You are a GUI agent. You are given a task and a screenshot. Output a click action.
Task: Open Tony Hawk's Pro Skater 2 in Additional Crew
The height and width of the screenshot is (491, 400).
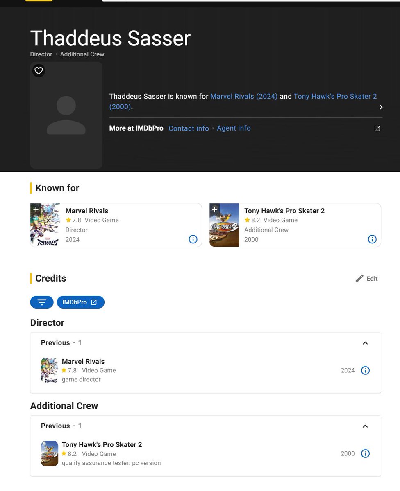coord(102,444)
